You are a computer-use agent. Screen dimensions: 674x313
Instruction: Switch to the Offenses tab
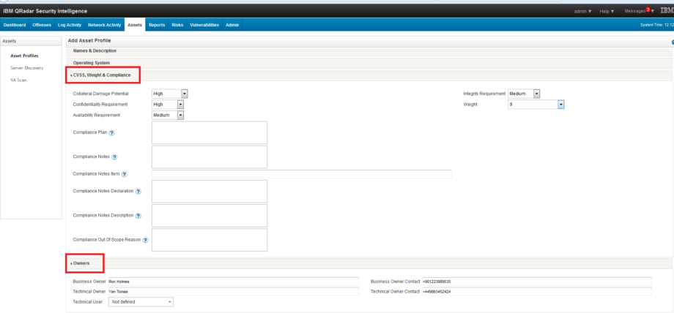(42, 25)
